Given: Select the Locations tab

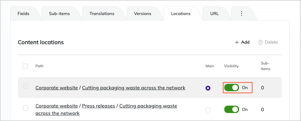Looking at the screenshot, I should pyautogui.click(x=181, y=14).
